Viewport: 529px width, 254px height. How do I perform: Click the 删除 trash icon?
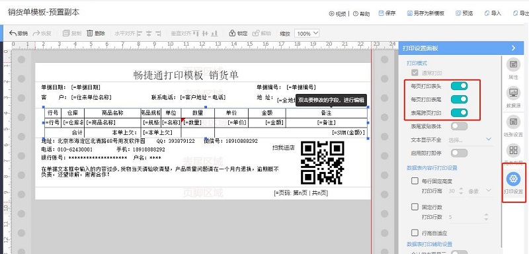click(90, 33)
